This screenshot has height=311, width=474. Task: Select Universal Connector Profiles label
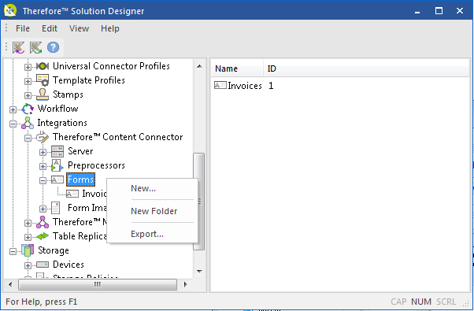111,66
